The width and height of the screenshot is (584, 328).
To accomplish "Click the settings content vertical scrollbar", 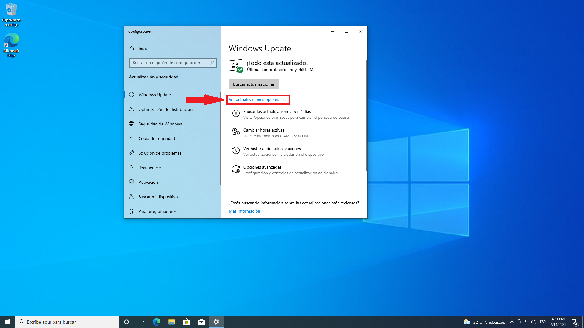I will 366,115.
